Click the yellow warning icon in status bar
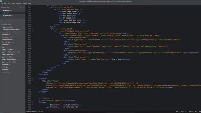This screenshot has width=201, height=113. [196, 112]
